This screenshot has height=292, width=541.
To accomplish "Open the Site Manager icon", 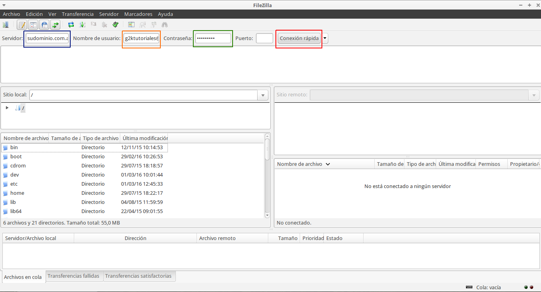I will pos(6,25).
